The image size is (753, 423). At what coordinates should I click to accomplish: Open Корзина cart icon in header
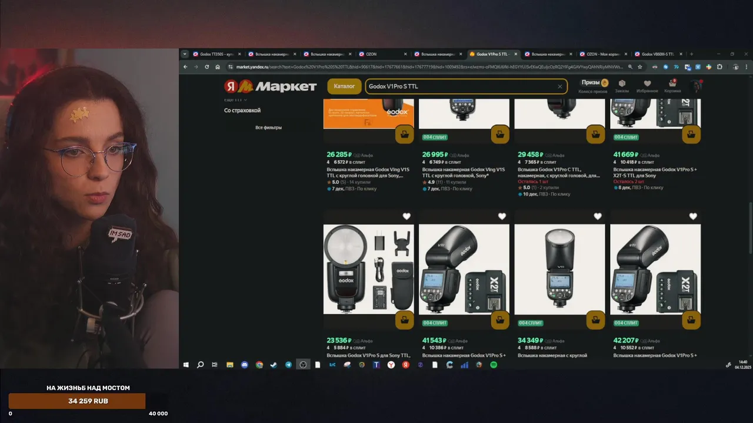coord(672,86)
